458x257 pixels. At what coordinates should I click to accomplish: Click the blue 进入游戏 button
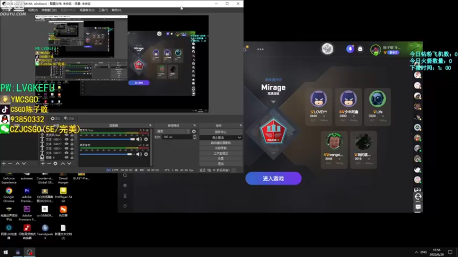click(273, 178)
